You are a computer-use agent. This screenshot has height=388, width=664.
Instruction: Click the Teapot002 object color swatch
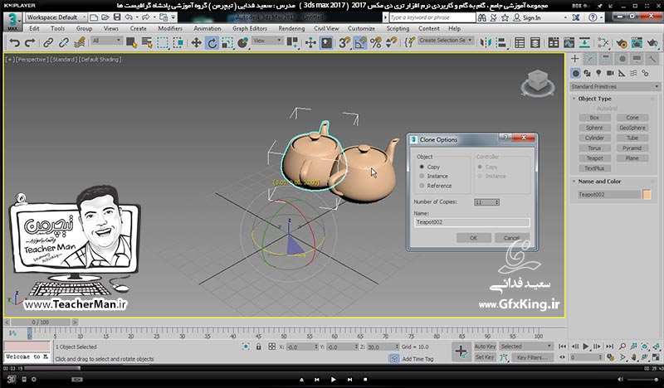click(647, 194)
